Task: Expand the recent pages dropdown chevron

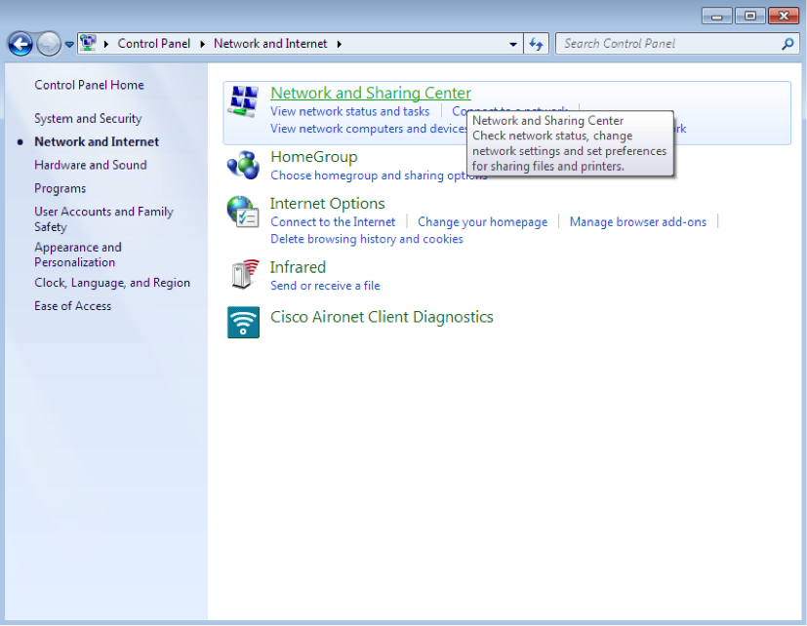Action: [68, 43]
